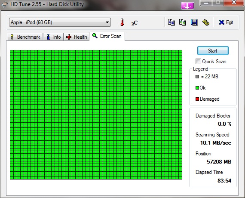Viewport: 245px width, 198px height.
Task: Click the green Ok legend swatch
Action: coord(197,88)
